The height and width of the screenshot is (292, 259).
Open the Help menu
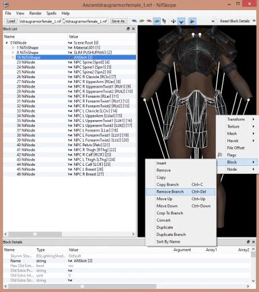tap(65, 13)
